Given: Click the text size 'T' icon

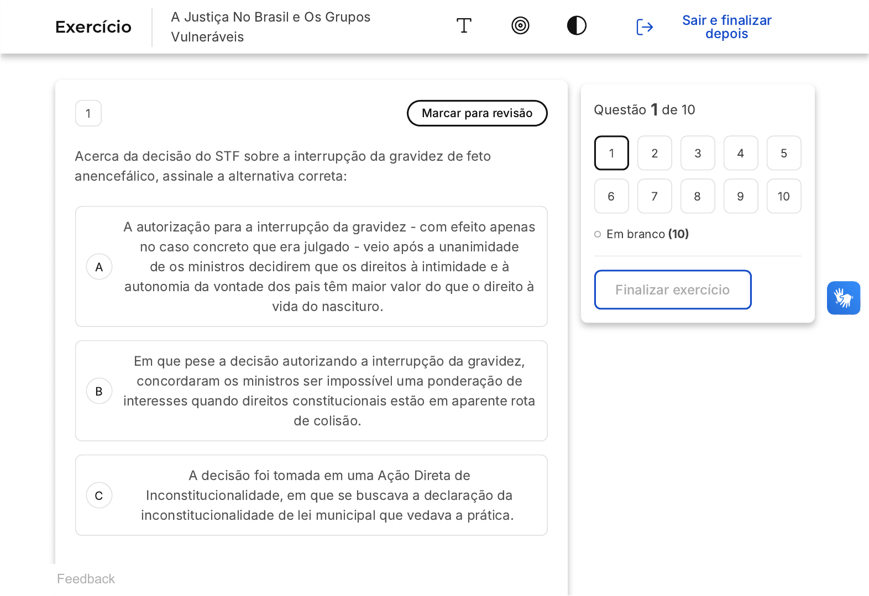Looking at the screenshot, I should coord(464,26).
